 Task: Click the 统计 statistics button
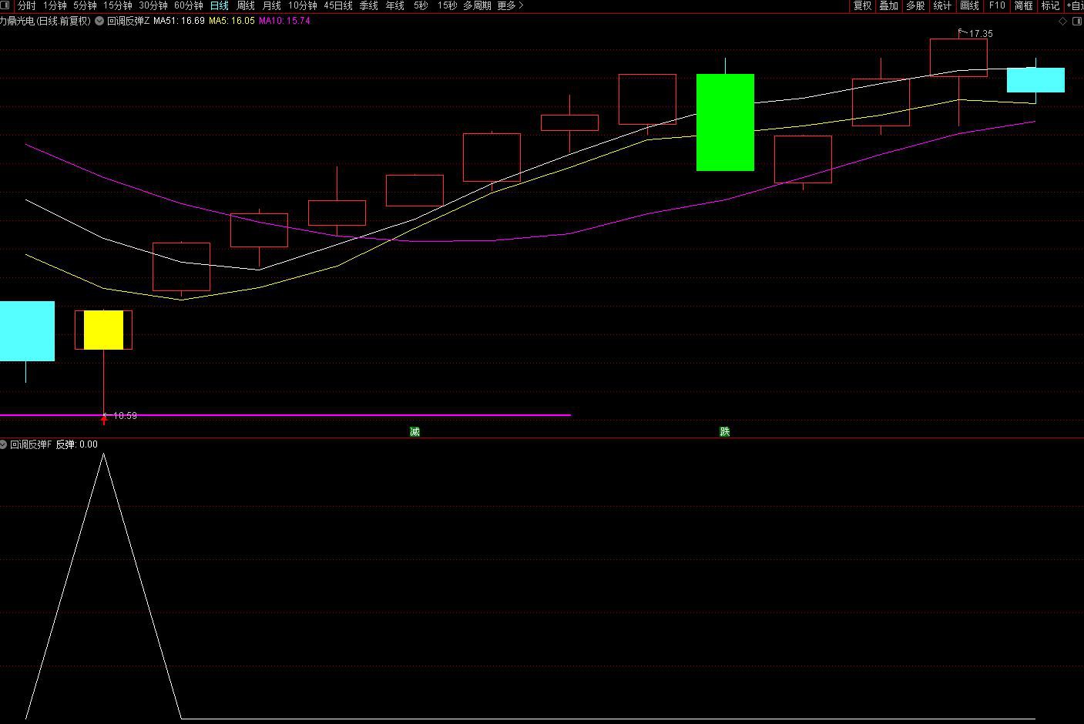[x=942, y=5]
